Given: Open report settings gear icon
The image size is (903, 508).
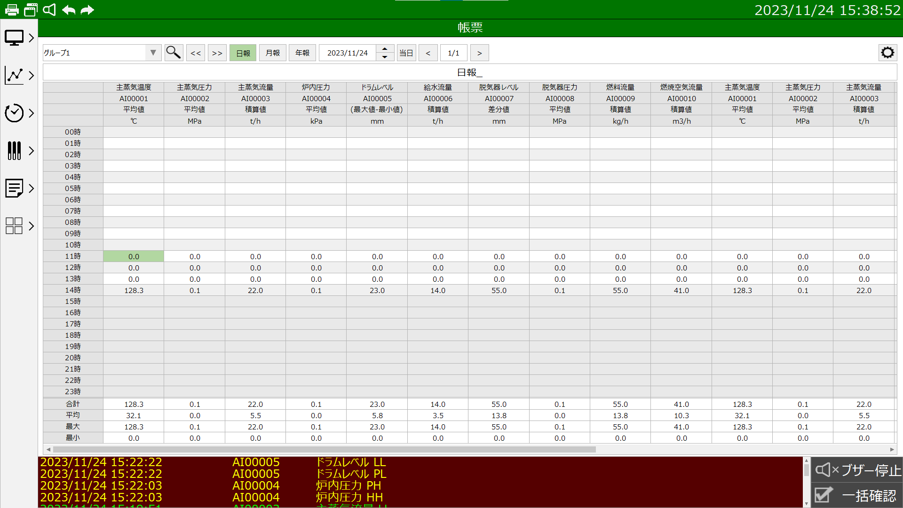Looking at the screenshot, I should point(887,52).
